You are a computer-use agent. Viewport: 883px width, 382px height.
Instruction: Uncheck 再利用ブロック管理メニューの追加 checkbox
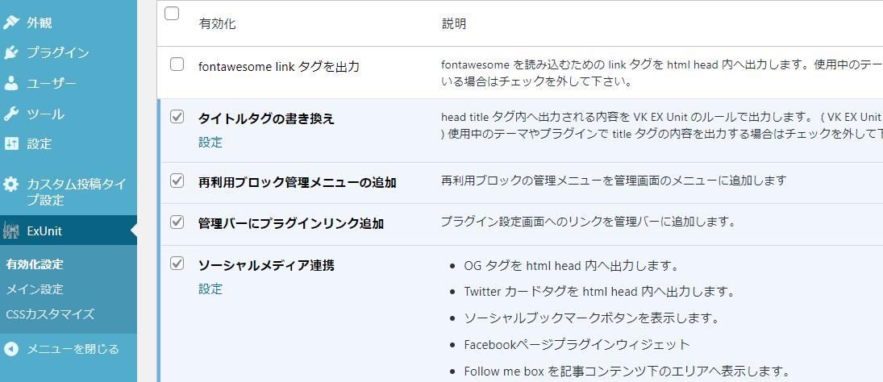[x=177, y=181]
